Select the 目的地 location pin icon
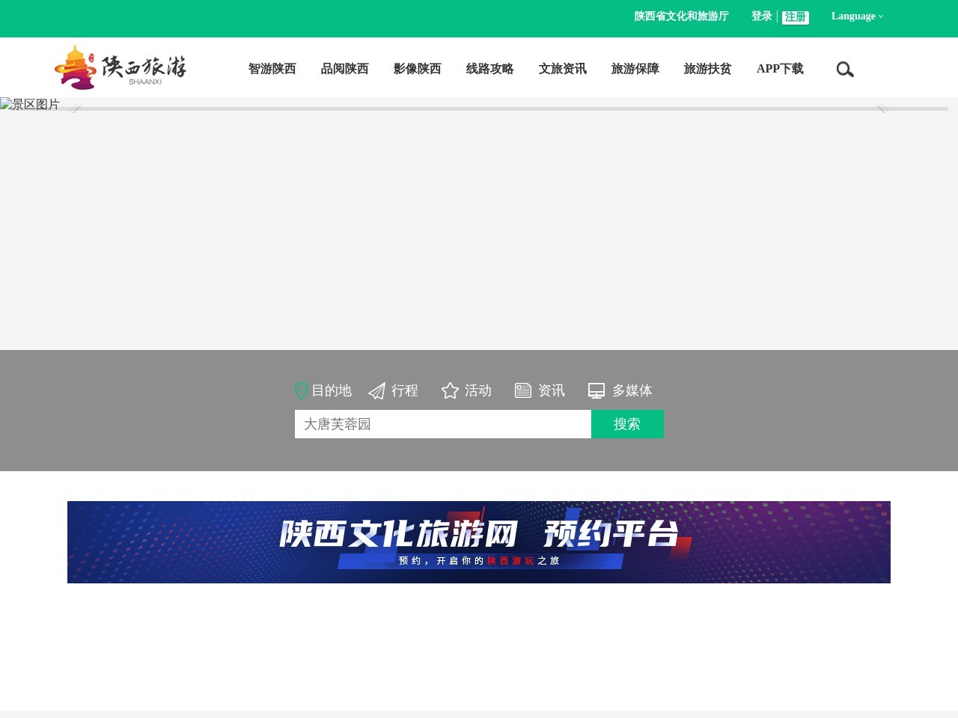The width and height of the screenshot is (958, 718). coord(302,390)
